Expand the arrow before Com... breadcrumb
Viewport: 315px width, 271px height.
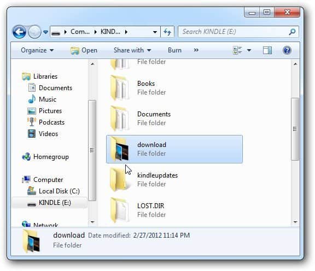[65, 32]
